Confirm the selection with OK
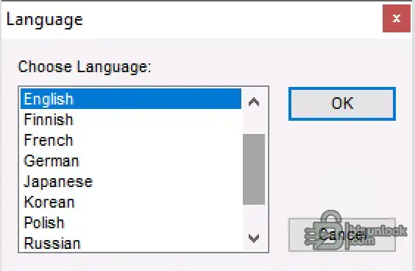 [x=342, y=104]
